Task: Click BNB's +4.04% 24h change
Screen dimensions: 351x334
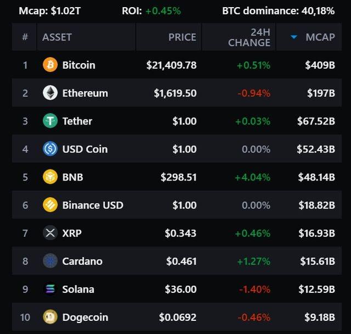Action: click(x=252, y=177)
